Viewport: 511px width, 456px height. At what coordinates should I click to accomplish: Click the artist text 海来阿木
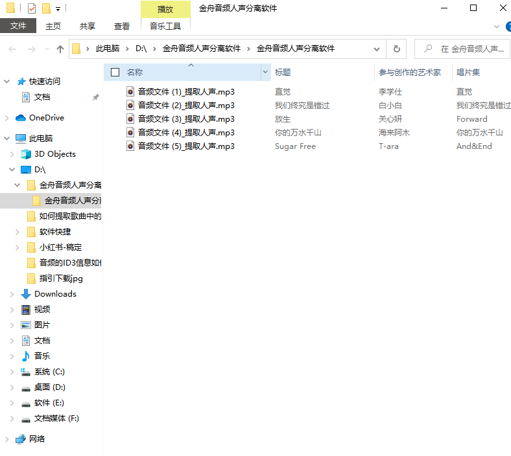tap(394, 133)
